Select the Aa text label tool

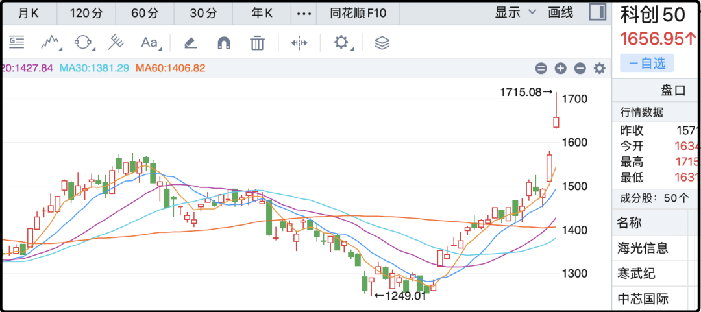pos(150,42)
